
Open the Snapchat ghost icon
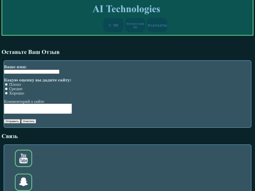(x=24, y=182)
